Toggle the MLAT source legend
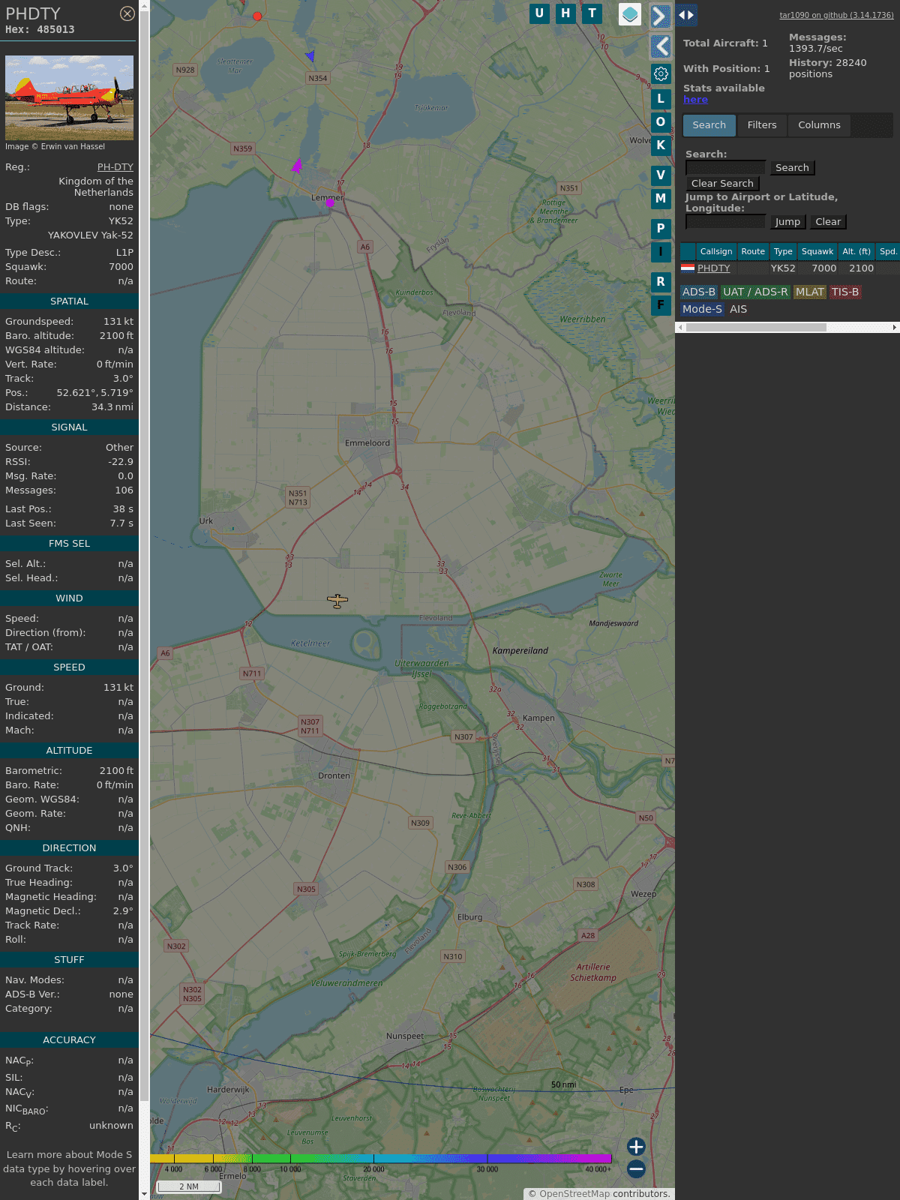900x1200 pixels. click(810, 292)
